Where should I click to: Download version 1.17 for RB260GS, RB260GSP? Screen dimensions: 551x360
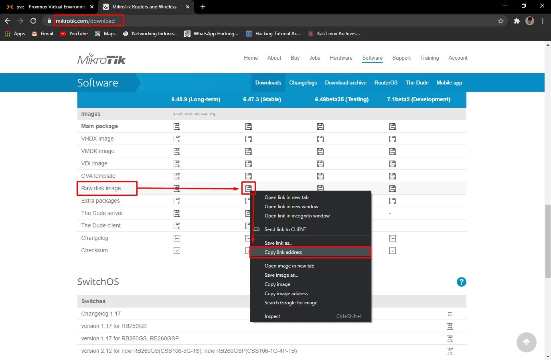coord(450,339)
